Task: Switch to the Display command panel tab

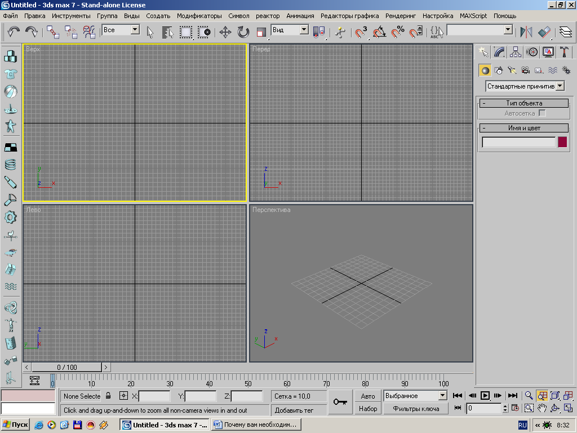Action: [548, 52]
